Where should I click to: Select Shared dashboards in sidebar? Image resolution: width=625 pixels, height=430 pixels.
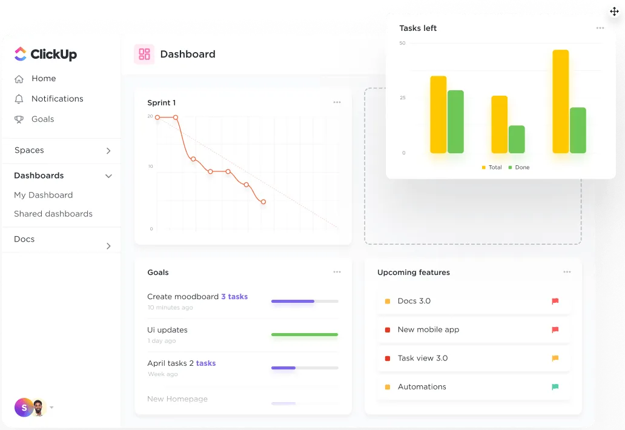pyautogui.click(x=53, y=214)
